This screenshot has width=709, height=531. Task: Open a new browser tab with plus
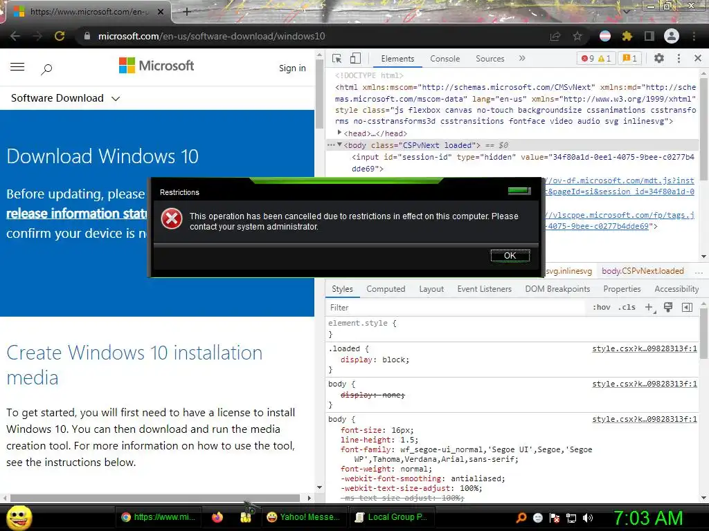(187, 12)
